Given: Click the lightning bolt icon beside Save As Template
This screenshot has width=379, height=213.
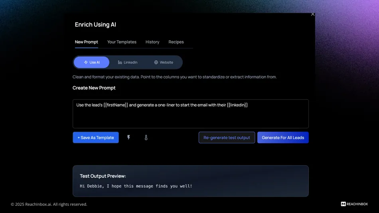Looking at the screenshot, I should pos(128,137).
